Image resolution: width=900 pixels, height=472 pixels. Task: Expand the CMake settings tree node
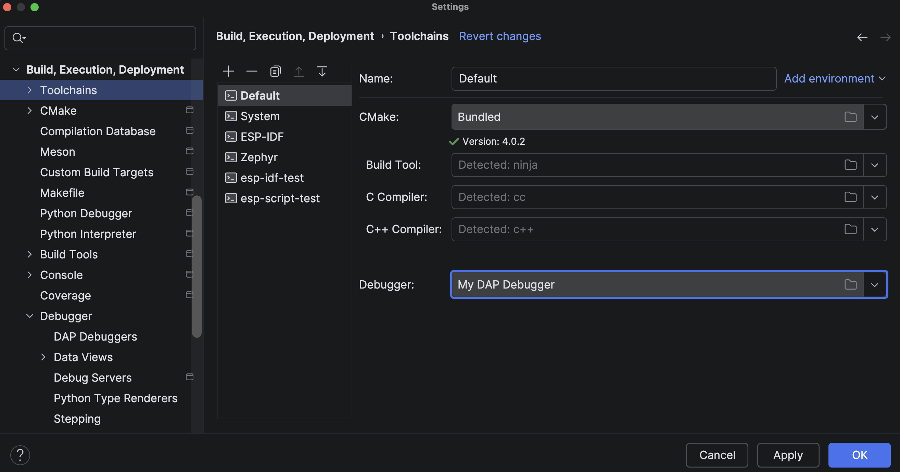tap(30, 111)
